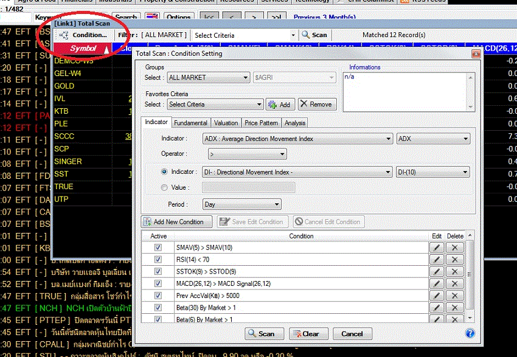The height and width of the screenshot is (357, 517).
Task: Toggle the Prev AccVal(K฿) > 5000 checkbox
Action: [158, 296]
